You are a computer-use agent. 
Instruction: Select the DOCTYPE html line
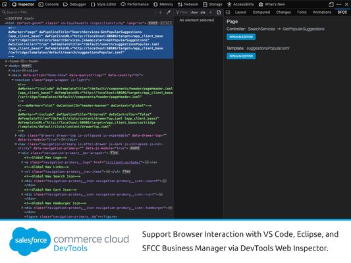pos(20,18)
